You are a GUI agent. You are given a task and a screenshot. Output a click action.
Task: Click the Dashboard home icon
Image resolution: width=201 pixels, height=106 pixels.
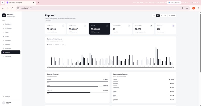pos(3,24)
